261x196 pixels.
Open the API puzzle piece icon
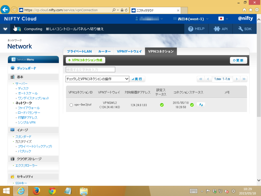pos(217,29)
